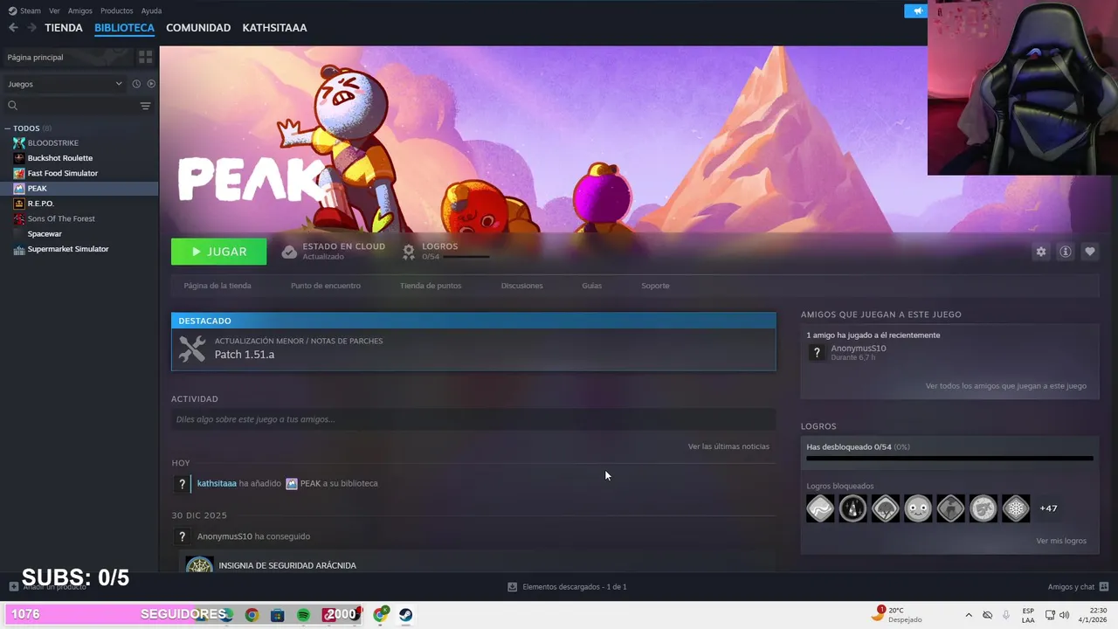Open Microsoft Store from the taskbar
1118x629 pixels.
tap(277, 615)
